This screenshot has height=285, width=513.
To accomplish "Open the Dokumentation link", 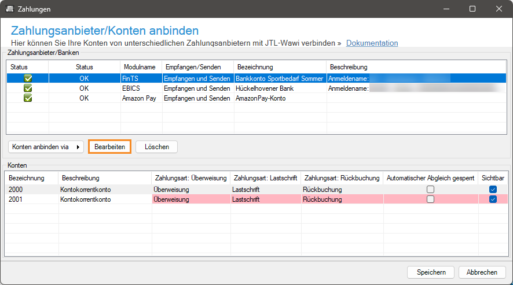I will (x=372, y=43).
